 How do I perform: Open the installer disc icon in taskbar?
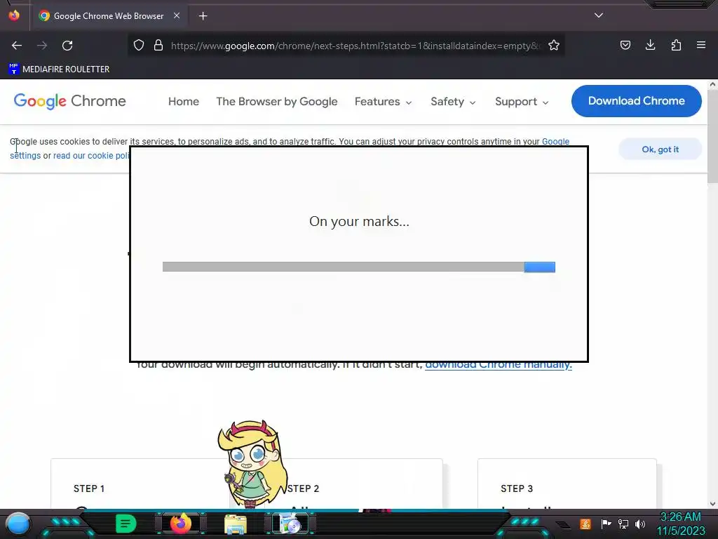(x=290, y=524)
